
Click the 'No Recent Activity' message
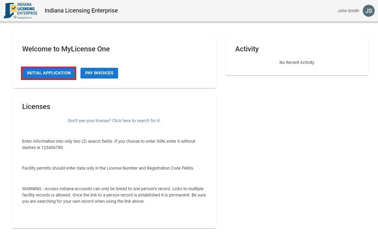click(297, 62)
